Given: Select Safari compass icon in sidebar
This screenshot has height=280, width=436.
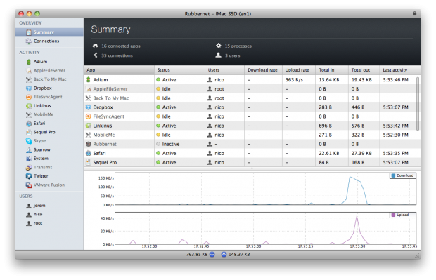Looking at the screenshot, I should click(x=29, y=124).
